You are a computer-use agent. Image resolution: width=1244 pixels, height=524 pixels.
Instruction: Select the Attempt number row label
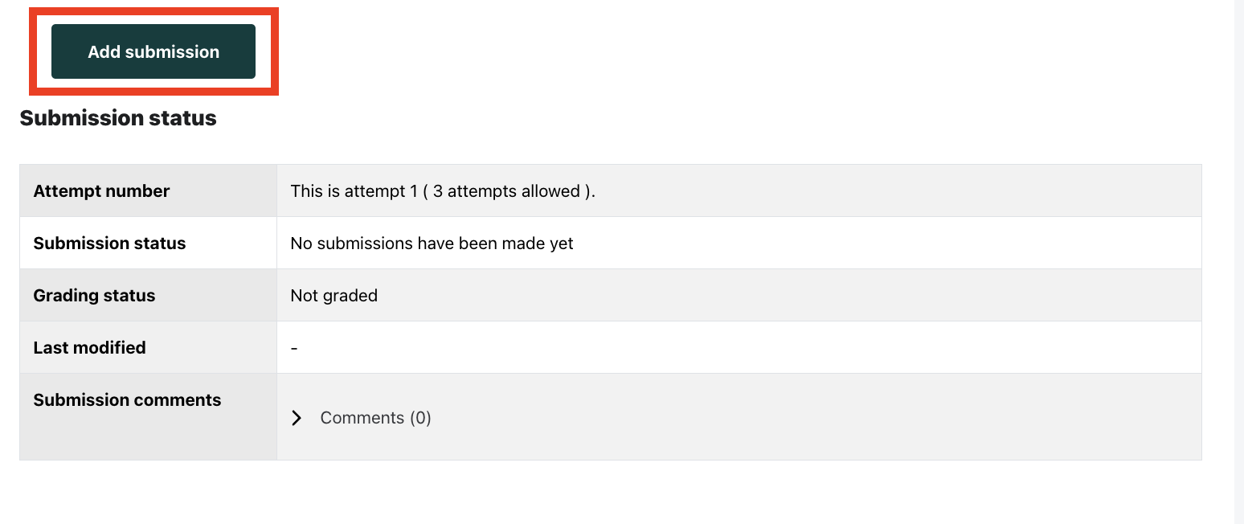101,191
